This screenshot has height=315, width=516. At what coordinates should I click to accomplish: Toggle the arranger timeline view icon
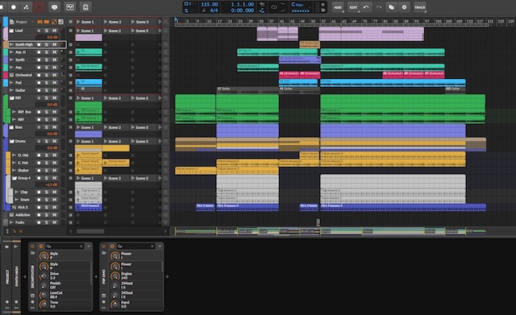47,22
